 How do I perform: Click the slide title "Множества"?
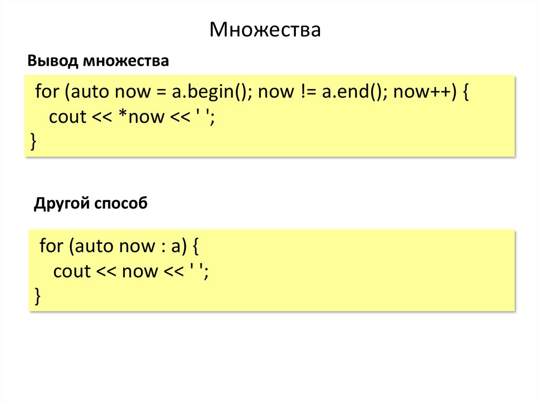pyautogui.click(x=265, y=30)
